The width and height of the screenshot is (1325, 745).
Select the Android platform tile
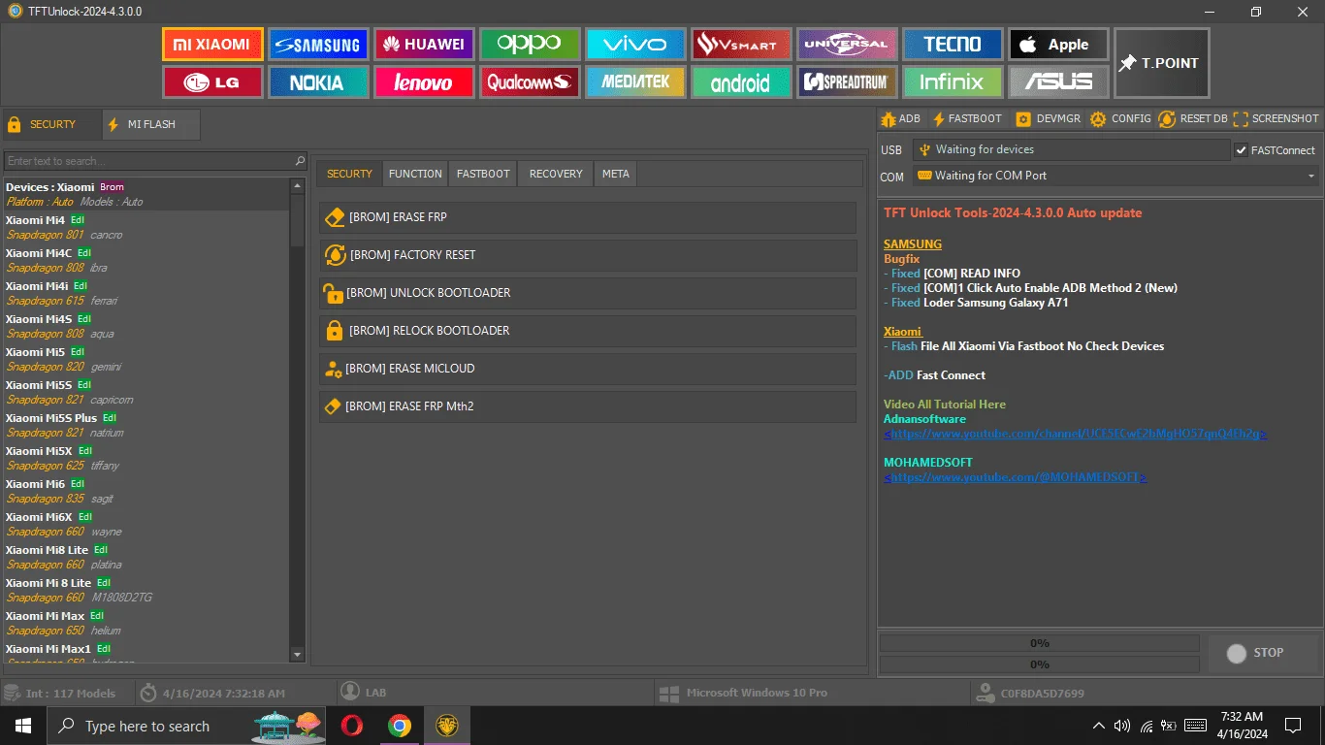[x=740, y=82]
